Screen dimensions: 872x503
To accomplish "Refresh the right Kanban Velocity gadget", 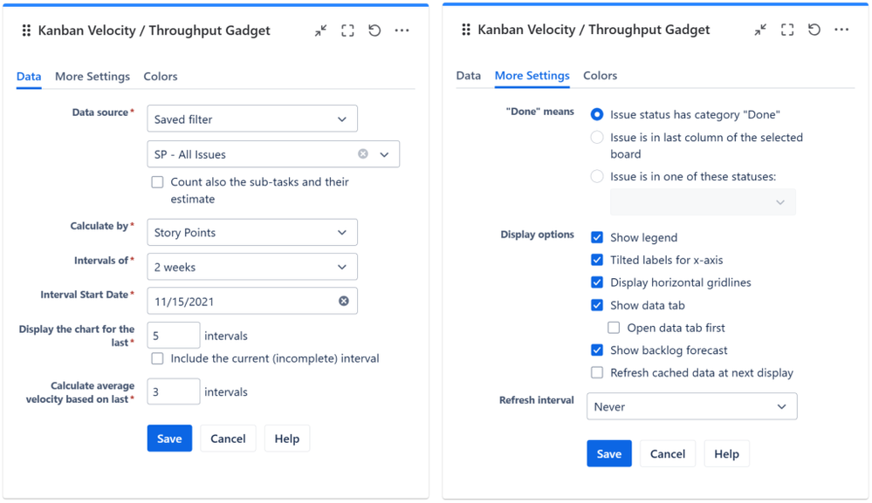I will click(x=814, y=30).
